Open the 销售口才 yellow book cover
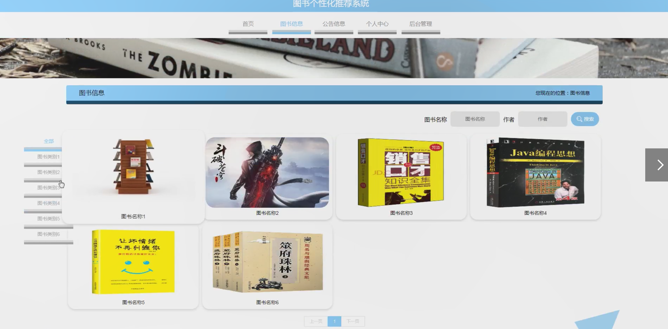This screenshot has height=329, width=668. pos(401,172)
